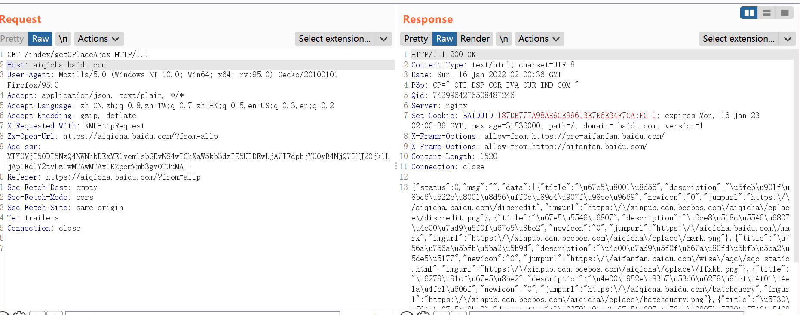Click the User-Agent header in the request

[x=172, y=80]
